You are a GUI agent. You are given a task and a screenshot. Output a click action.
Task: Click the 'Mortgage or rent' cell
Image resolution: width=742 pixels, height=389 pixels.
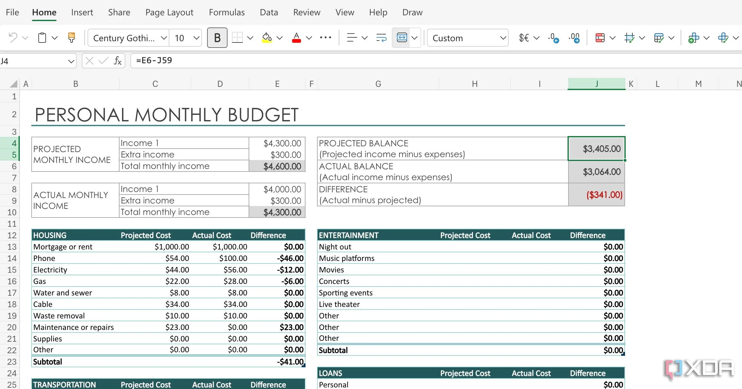pos(75,247)
